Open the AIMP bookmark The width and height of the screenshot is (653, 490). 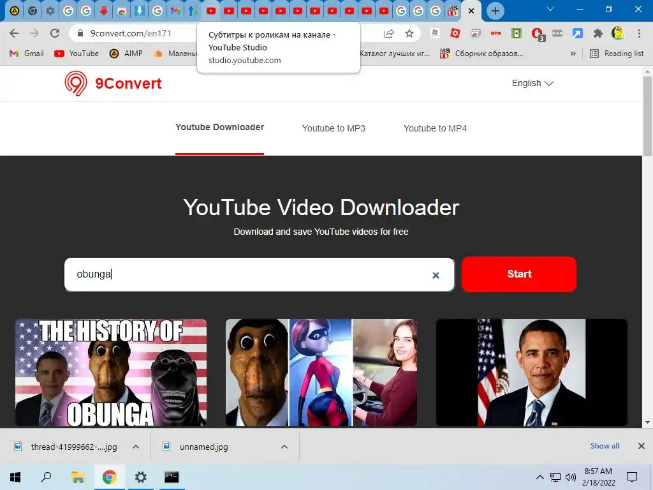[126, 54]
